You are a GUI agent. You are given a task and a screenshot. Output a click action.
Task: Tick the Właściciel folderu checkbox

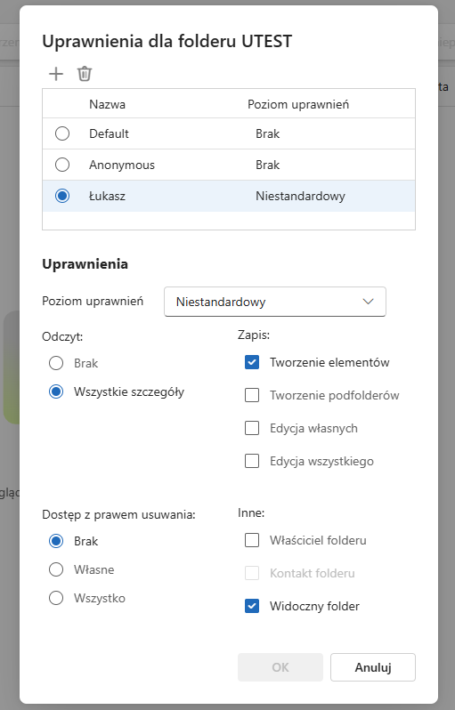point(252,540)
